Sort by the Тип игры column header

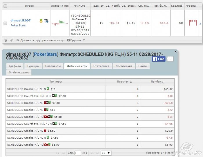pos(56,82)
